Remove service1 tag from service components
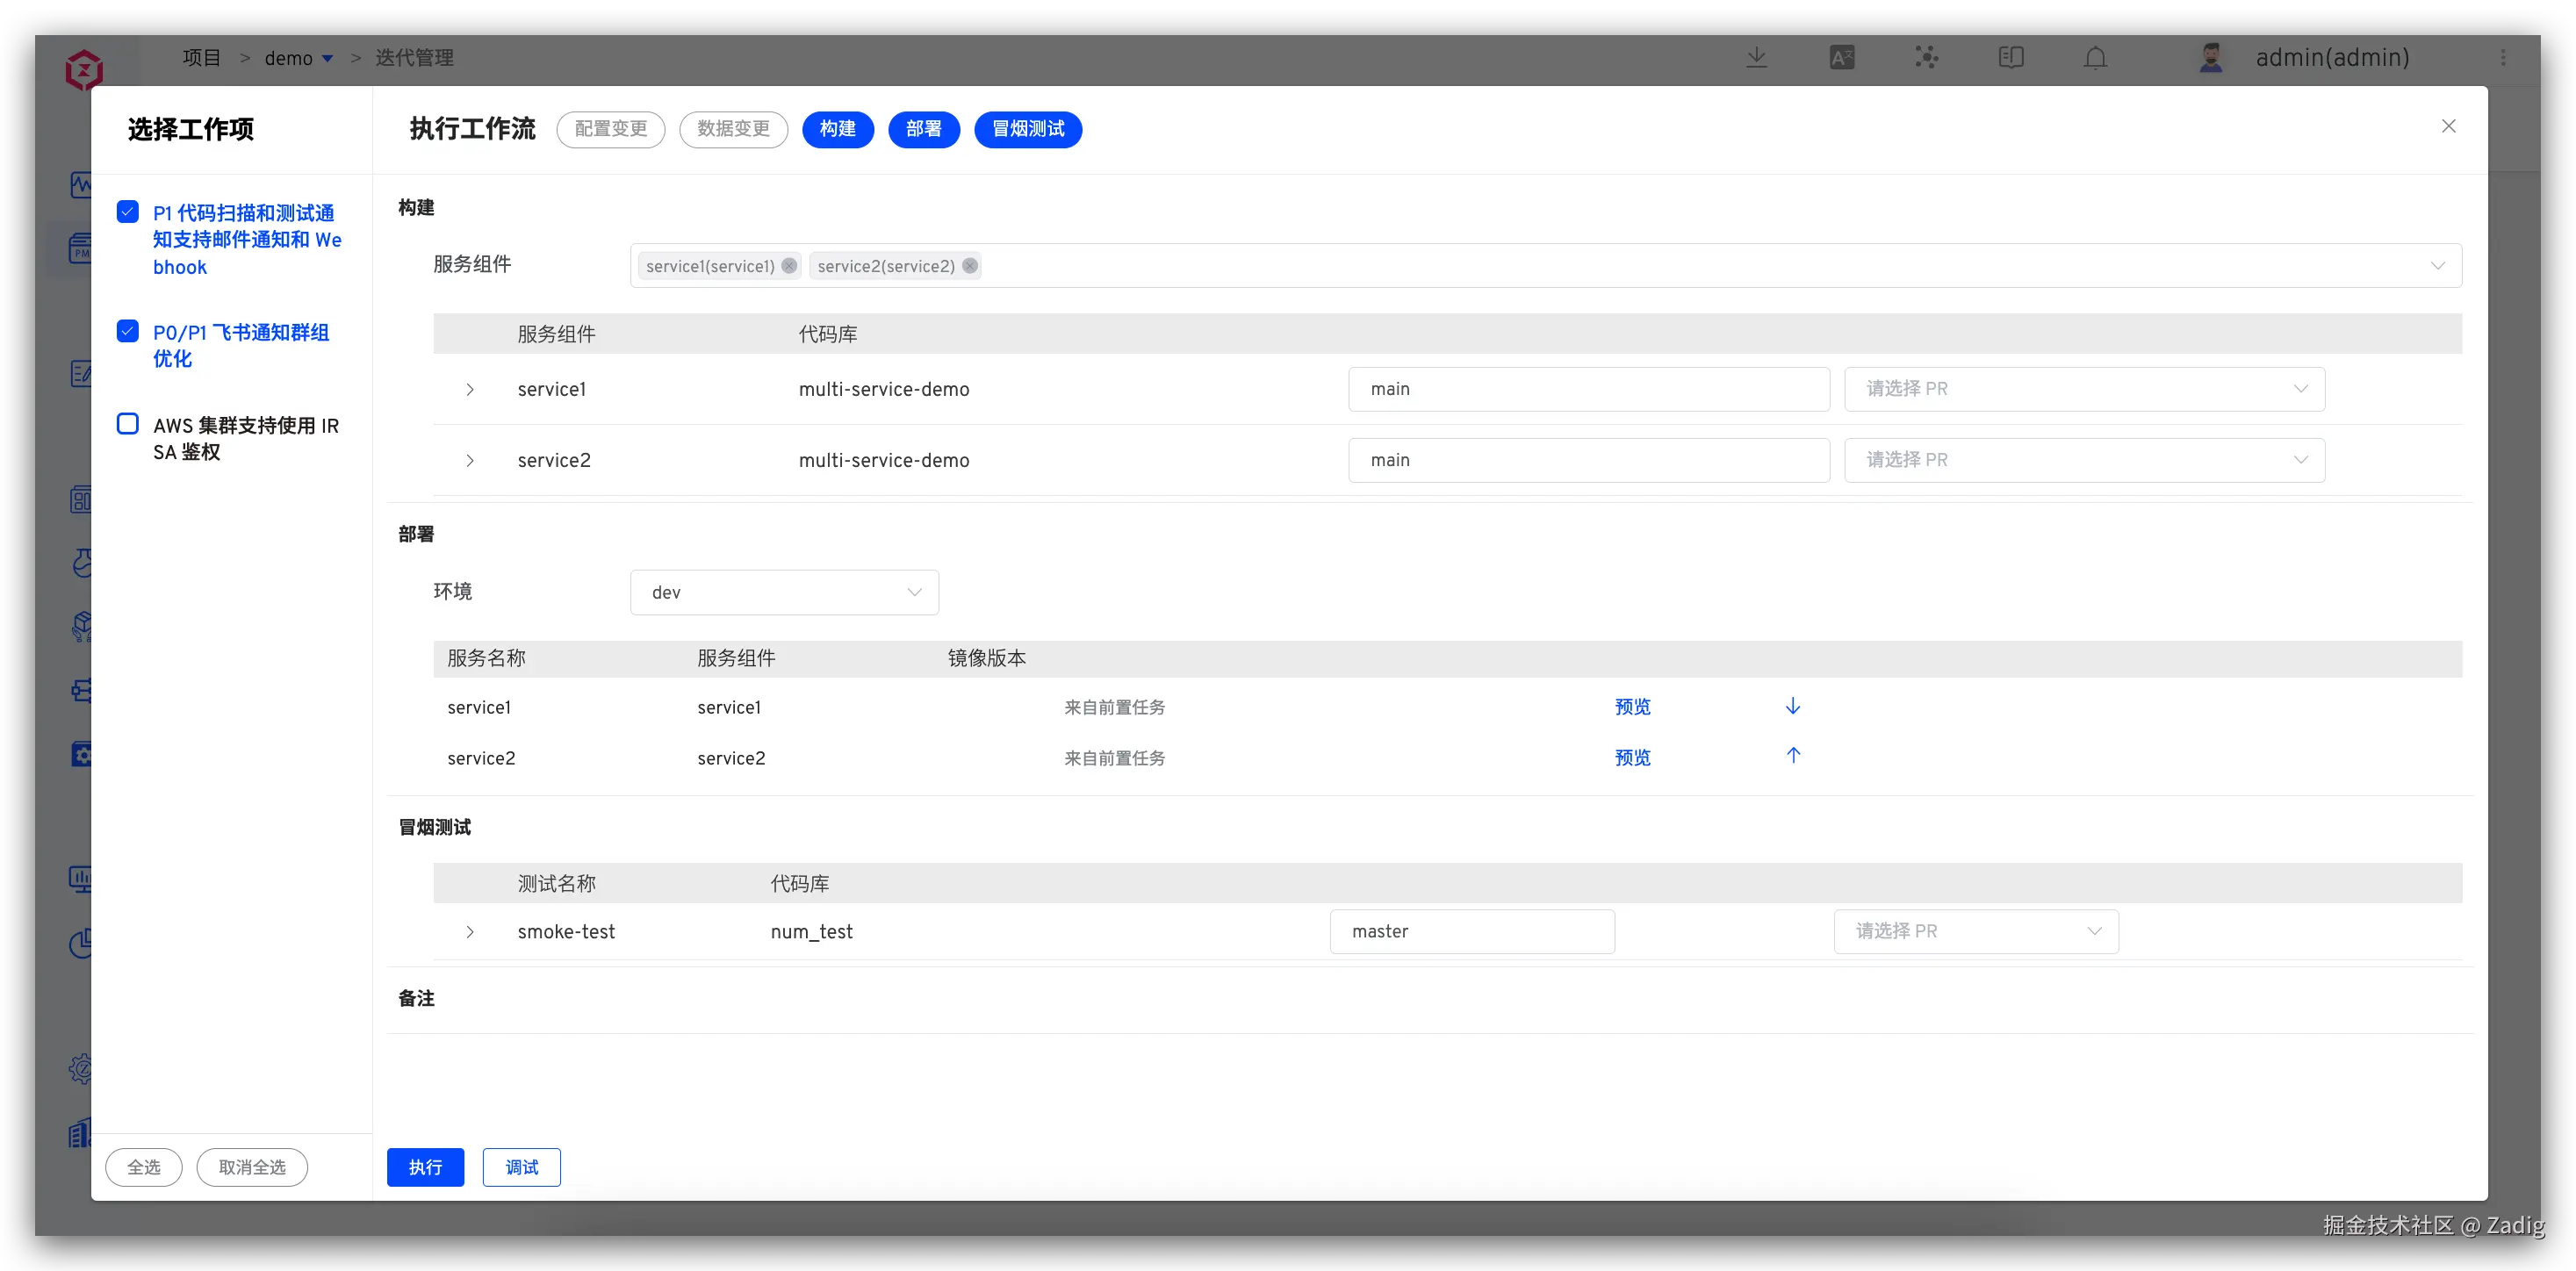Screen dimensions: 2576x1271 coord(789,266)
